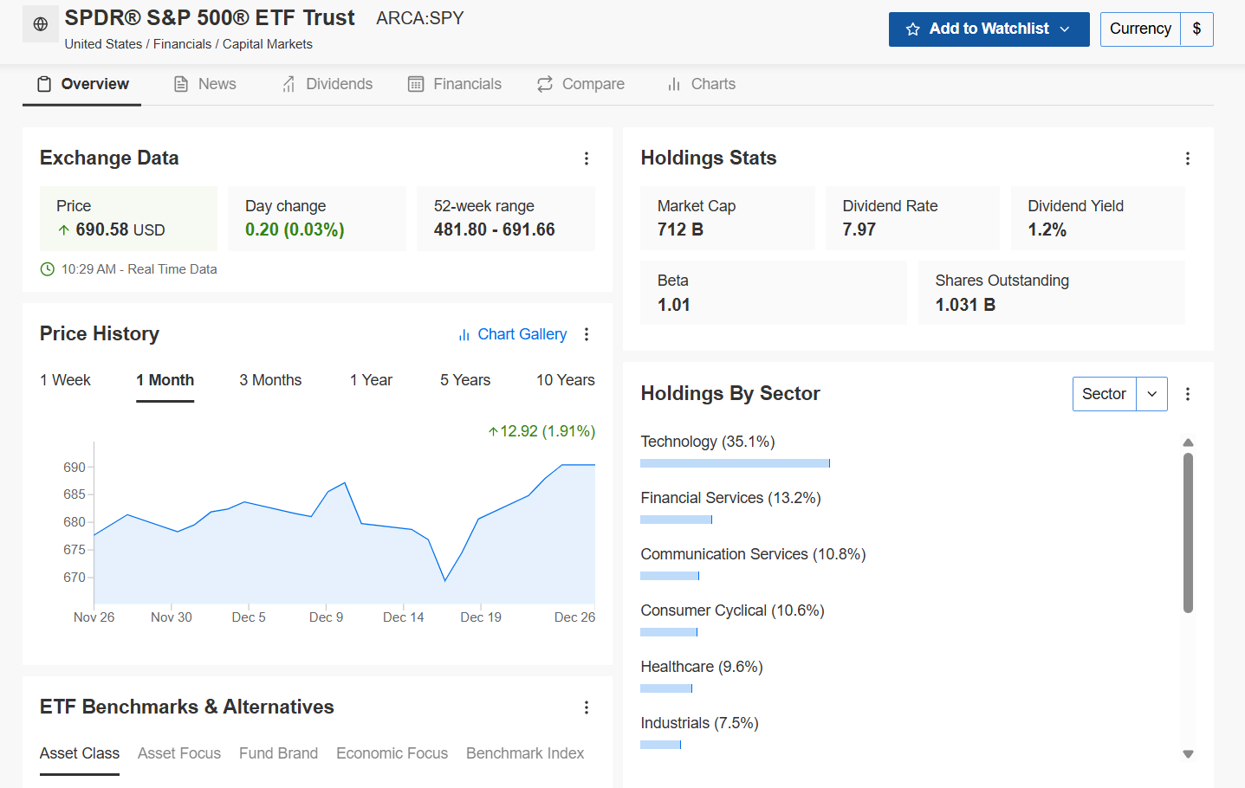Select the 3 Months price range
Screen dimensions: 1245x788
point(270,380)
